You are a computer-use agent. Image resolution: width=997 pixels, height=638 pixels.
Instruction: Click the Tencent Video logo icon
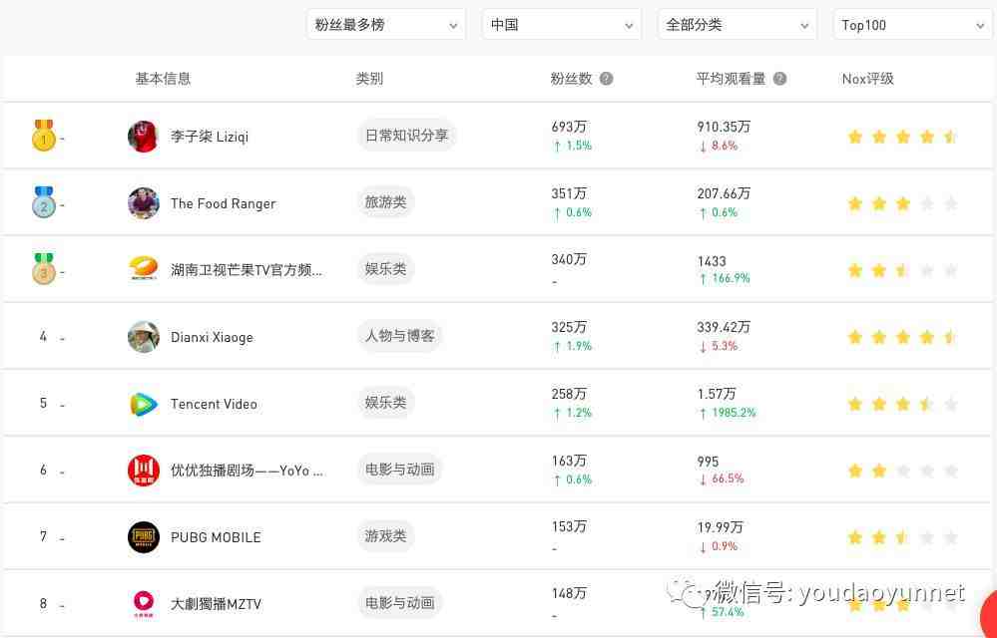click(x=143, y=404)
